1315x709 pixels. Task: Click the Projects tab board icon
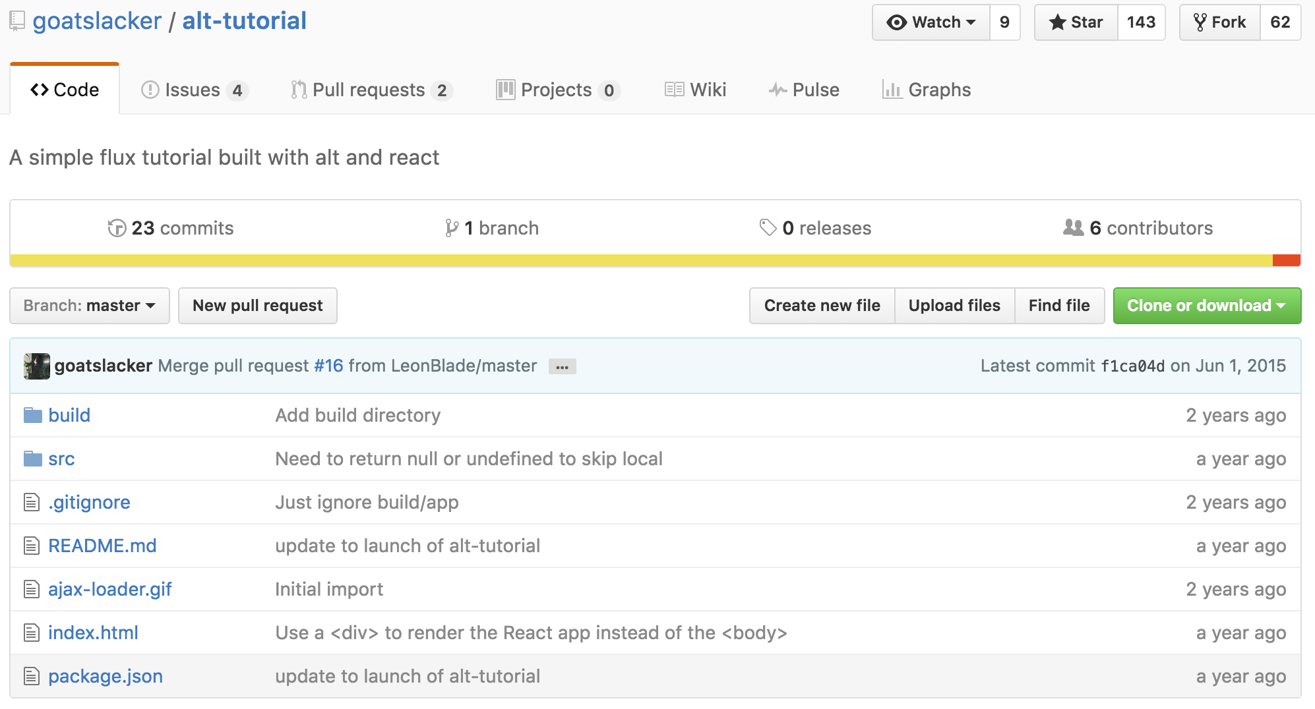506,90
